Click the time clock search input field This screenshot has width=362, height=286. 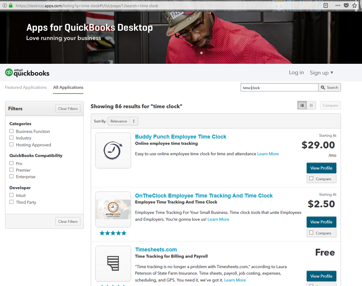click(279, 88)
